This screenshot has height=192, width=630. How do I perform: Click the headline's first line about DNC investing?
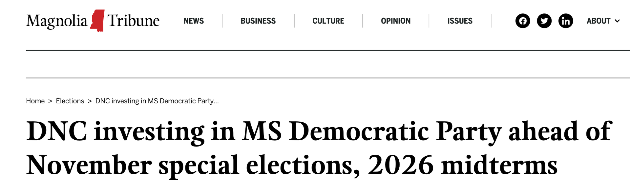pos(318,131)
